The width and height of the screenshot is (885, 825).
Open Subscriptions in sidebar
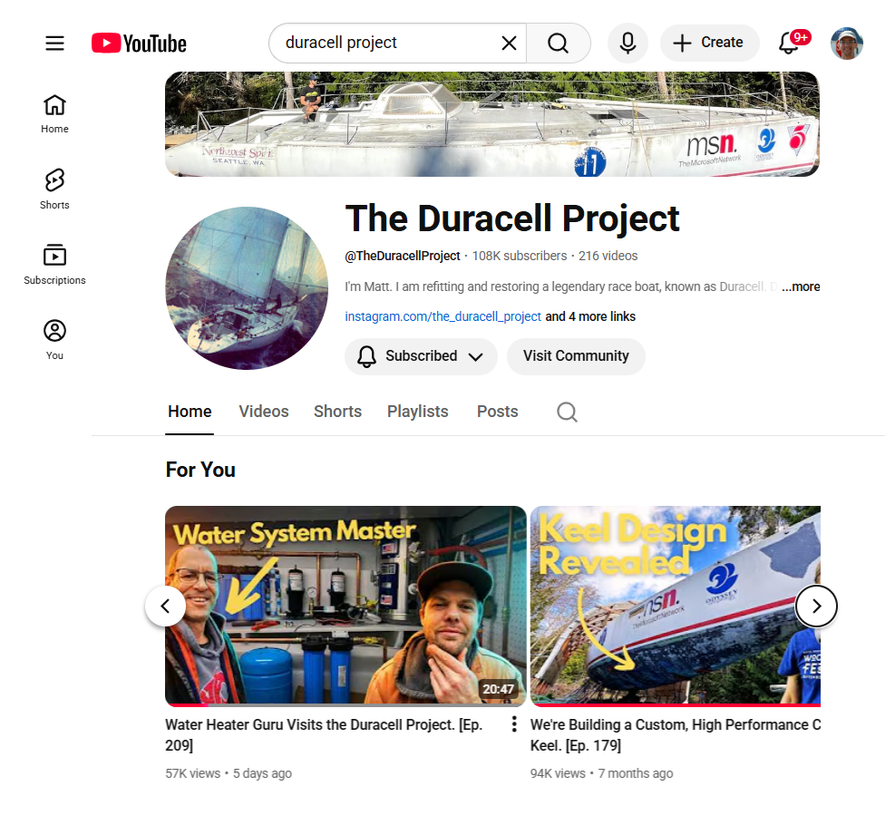tap(54, 264)
